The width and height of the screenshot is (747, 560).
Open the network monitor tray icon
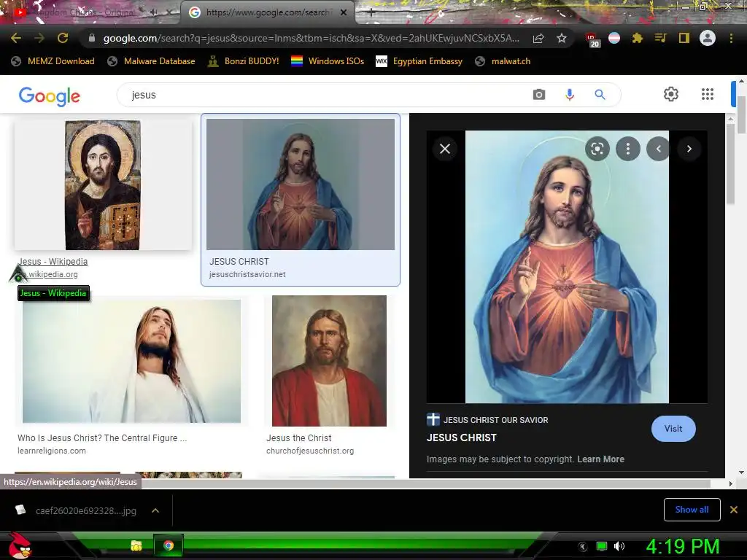tap(602, 546)
